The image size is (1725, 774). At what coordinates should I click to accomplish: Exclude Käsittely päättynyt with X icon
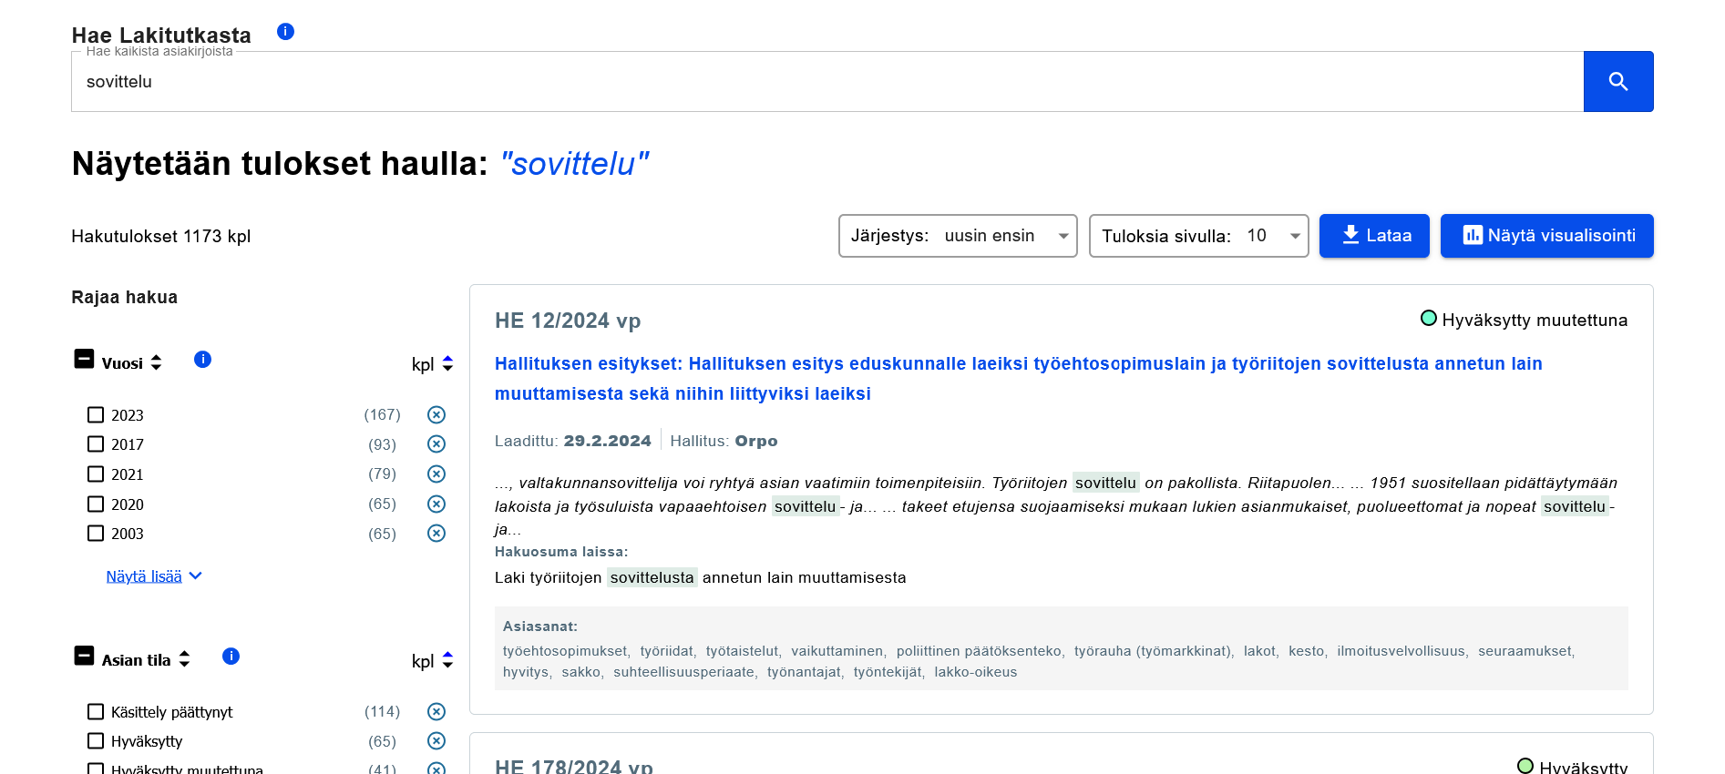pos(436,712)
